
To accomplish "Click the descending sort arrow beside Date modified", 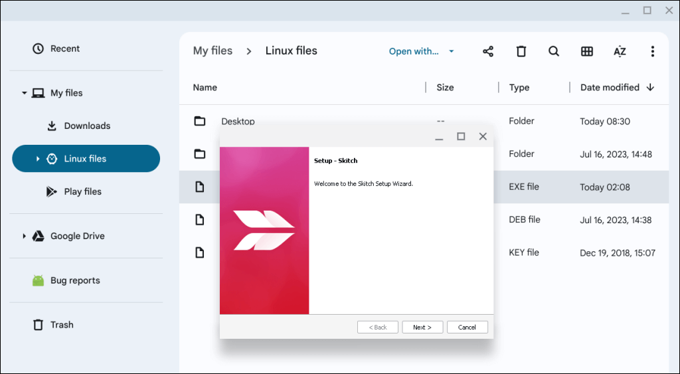I will pos(650,88).
